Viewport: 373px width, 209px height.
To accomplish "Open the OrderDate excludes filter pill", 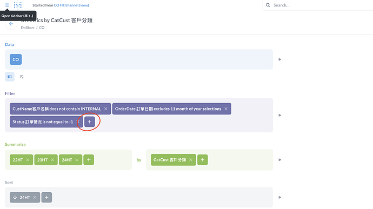I will (x=168, y=109).
